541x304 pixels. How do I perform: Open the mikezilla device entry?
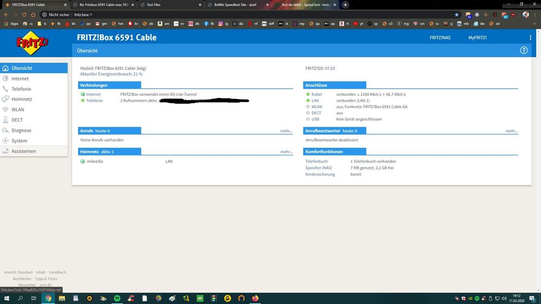pos(95,161)
